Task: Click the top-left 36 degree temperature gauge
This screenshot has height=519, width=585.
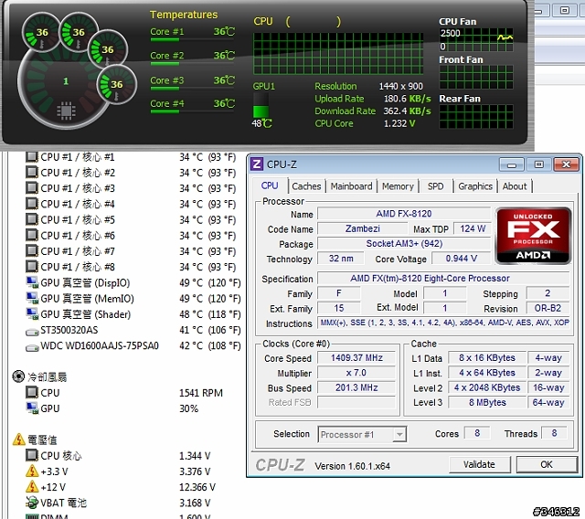Action: [41, 33]
